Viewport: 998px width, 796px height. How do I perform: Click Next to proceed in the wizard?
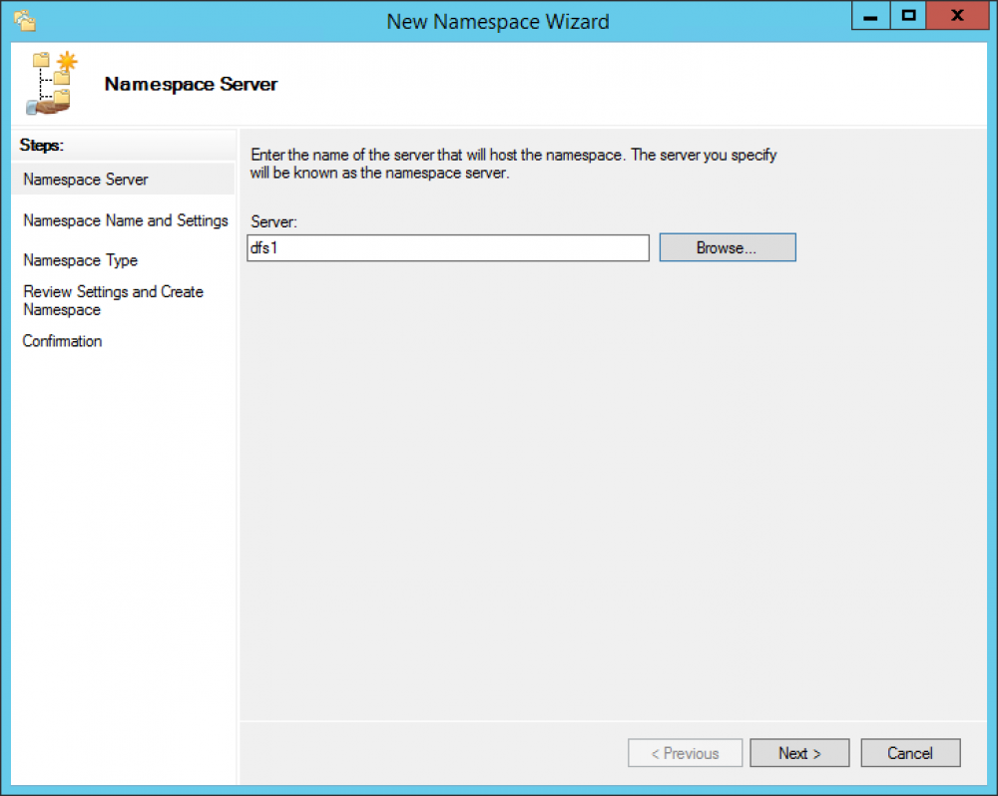tap(799, 753)
